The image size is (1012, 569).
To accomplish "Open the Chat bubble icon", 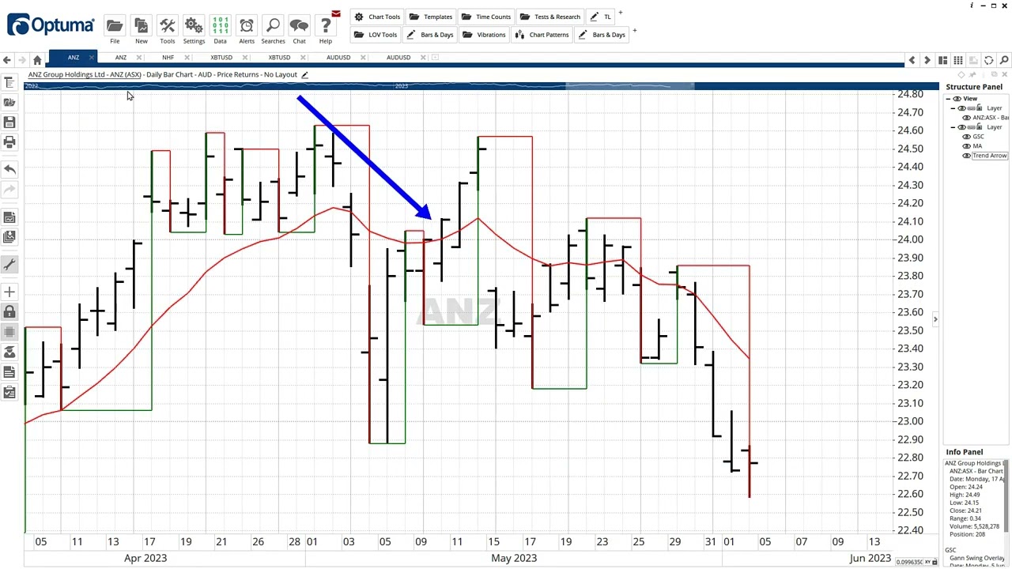I will click(x=299, y=26).
